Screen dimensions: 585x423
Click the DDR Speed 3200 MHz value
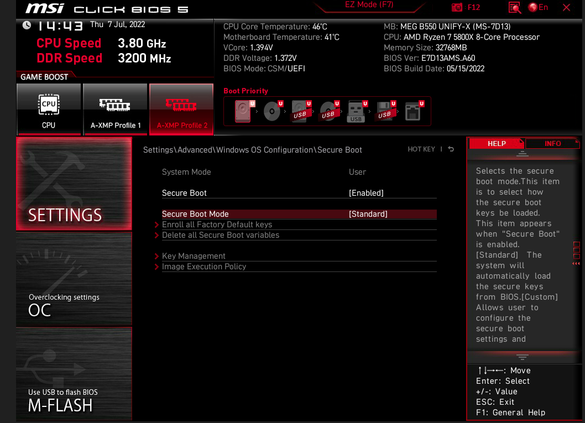tap(144, 58)
